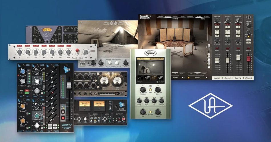Click the Room 1 channel fader
This screenshot has width=271, height=142.
228,60
